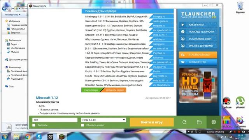Open КАК ИГРАТЬ? sidebar item
Viewport: 249px width, 140px height.
(x=198, y=25)
